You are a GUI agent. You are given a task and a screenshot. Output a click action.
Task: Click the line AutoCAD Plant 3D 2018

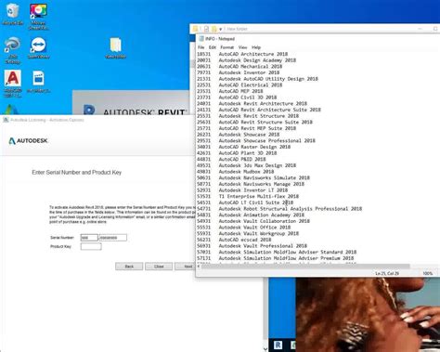pyautogui.click(x=237, y=153)
